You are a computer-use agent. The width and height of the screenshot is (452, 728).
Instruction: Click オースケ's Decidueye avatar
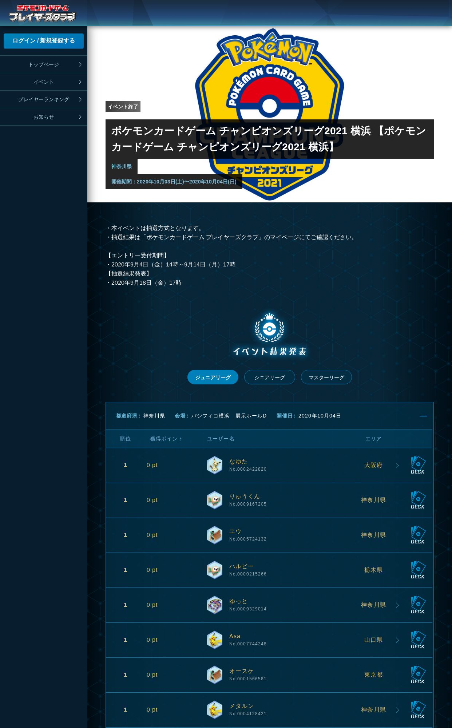[x=215, y=675]
